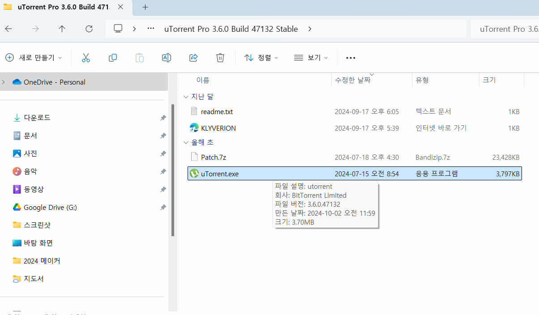This screenshot has height=315, width=539.
Task: Unpin 음악 using its pin icon
Action: tap(163, 171)
